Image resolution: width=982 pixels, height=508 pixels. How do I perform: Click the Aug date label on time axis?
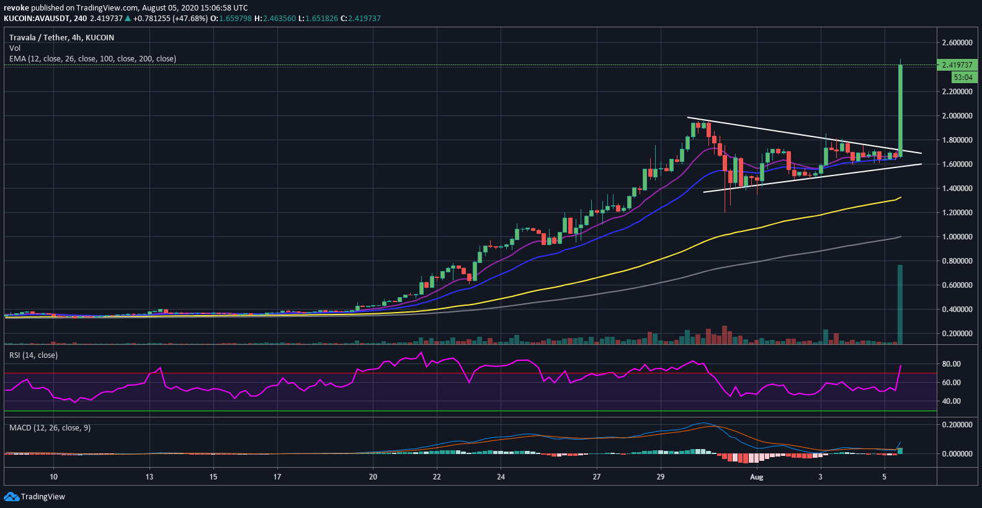[x=756, y=476]
